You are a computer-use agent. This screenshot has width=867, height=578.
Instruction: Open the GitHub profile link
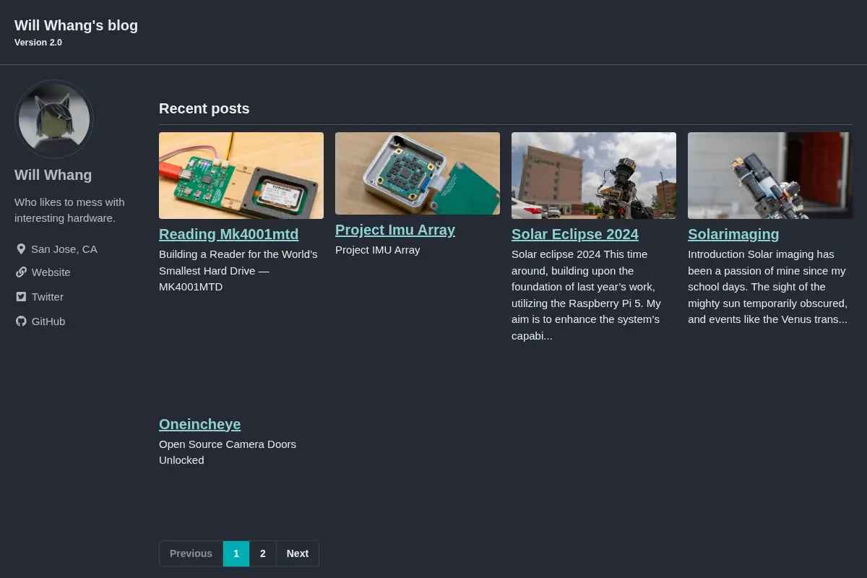pos(48,322)
